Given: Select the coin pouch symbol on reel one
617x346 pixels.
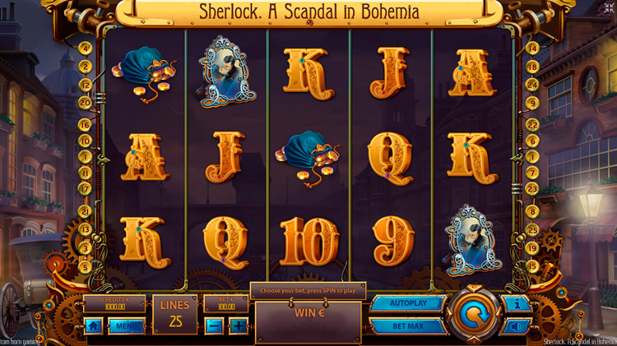Looking at the screenshot, I should 145,74.
